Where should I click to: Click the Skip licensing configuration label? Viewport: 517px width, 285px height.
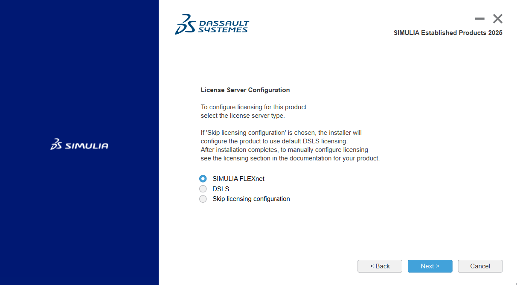coord(251,199)
